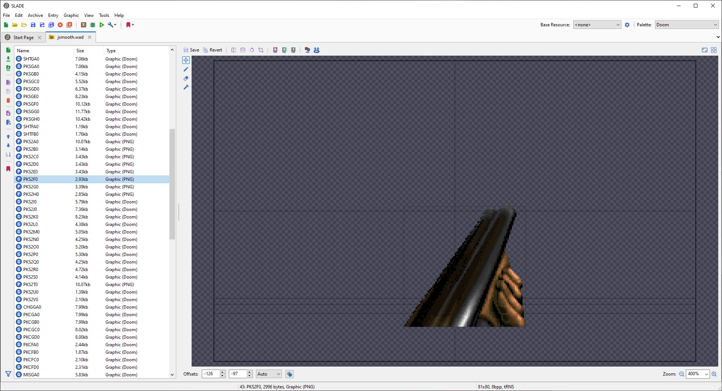This screenshot has height=391, width=722.
Task: Click the Crop graphic icon
Action: [x=261, y=50]
